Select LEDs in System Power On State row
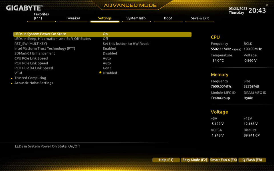274x171 pixels. pos(102,34)
